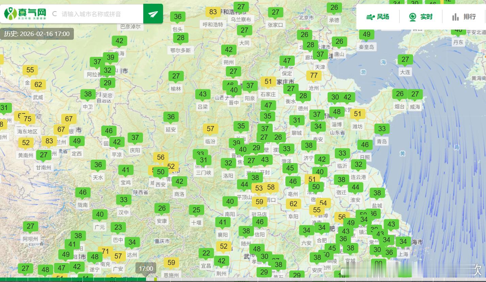The height and width of the screenshot is (282, 486).
Task: Open the 临汾 marker showing 57
Action: 210,130
